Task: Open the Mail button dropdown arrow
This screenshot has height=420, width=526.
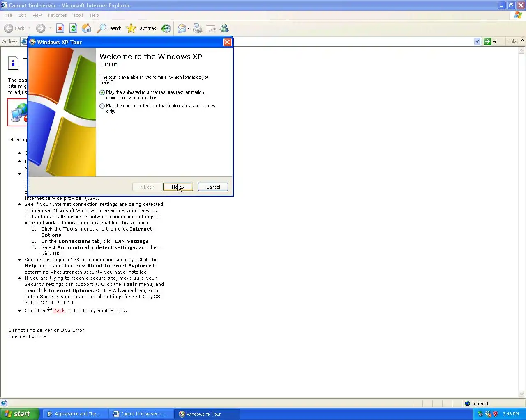Action: (x=188, y=28)
